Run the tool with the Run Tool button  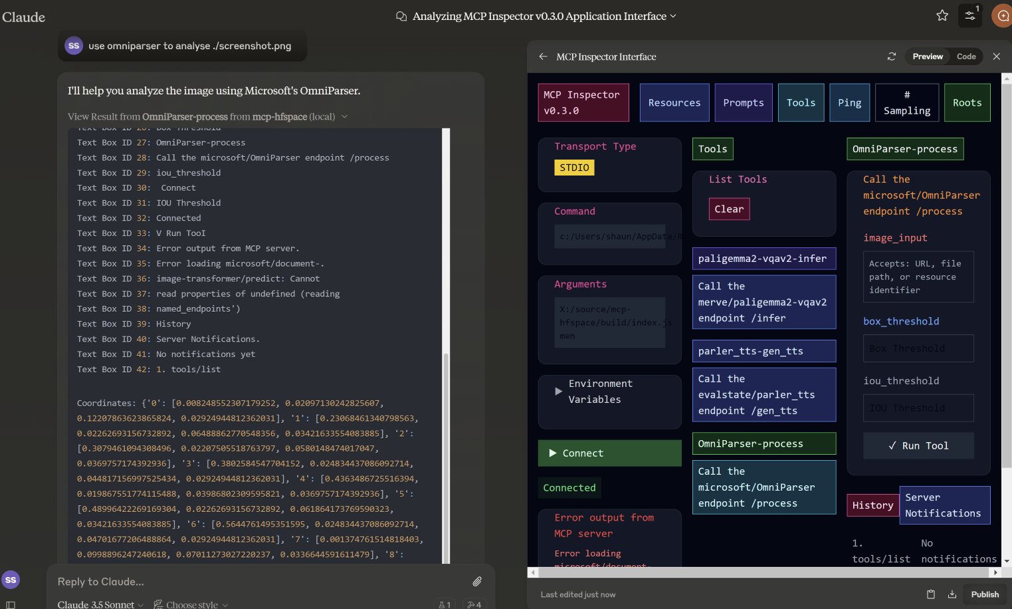[x=918, y=445]
